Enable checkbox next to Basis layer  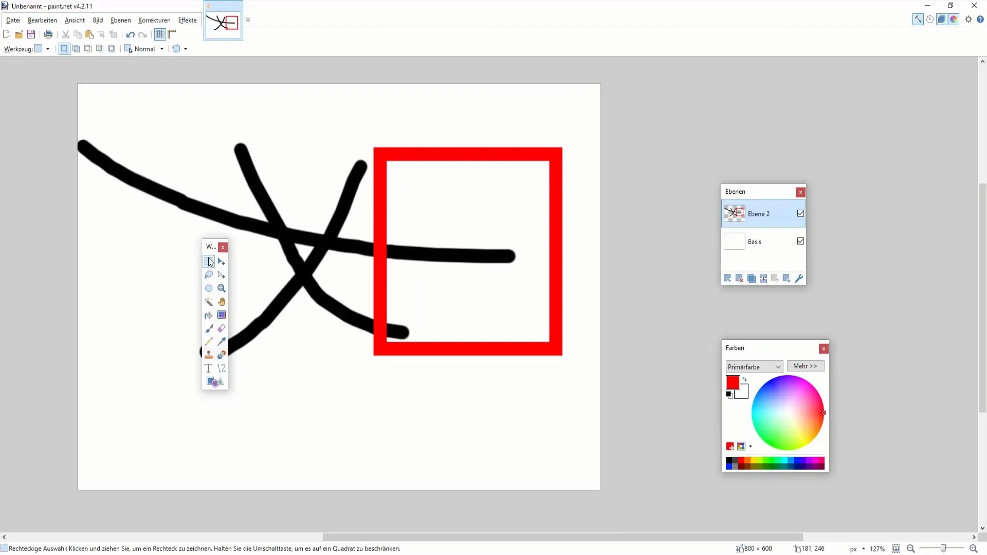(x=800, y=241)
